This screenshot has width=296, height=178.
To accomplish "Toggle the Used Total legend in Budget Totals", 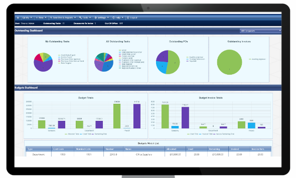I will (x=86, y=134).
